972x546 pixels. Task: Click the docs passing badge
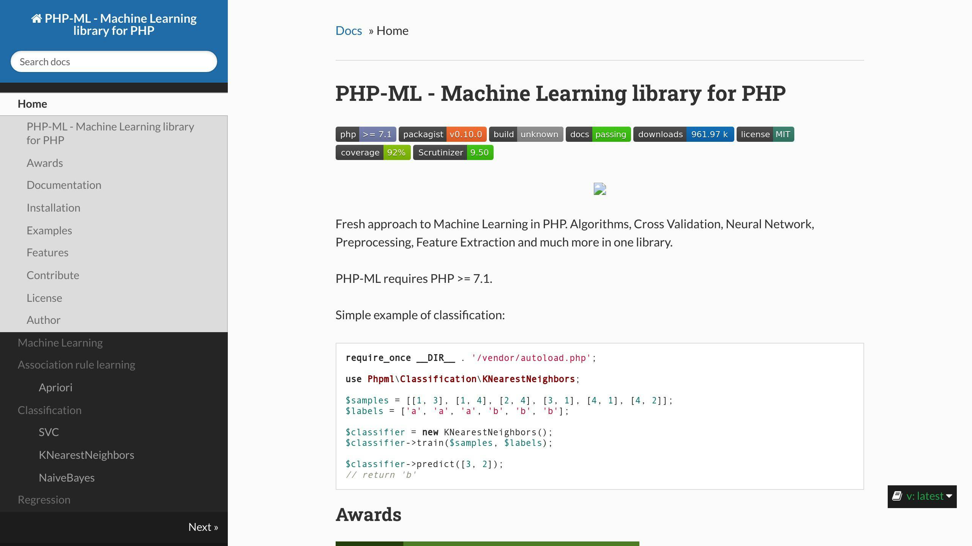click(598, 134)
